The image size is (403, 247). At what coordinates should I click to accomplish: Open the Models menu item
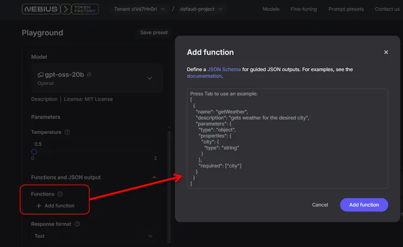(x=271, y=9)
